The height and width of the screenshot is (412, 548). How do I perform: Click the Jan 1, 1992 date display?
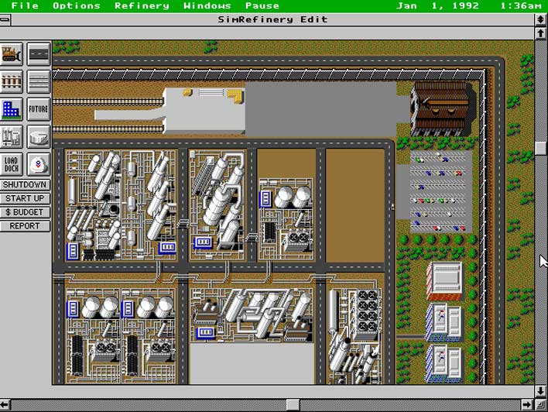point(437,6)
